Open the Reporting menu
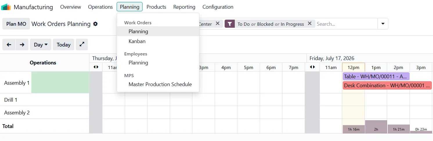433x141 pixels. 184,7
